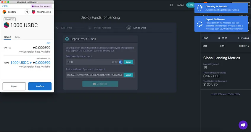Toggle to the Borrow mode
Image resolution: width=251 pixels, height=132 pixels.
point(181,5)
